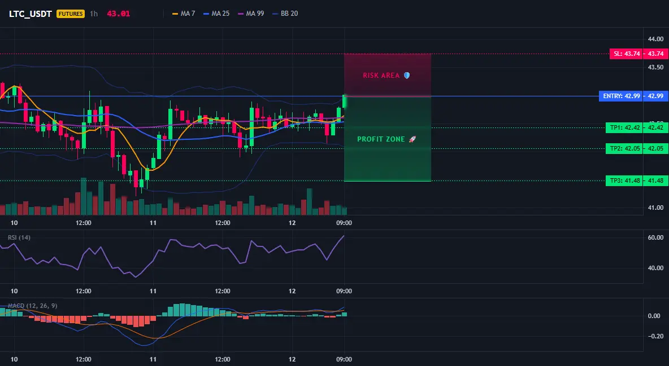The height and width of the screenshot is (366, 669).
Task: Click the 09:00 label under the price chart
Action: tap(344, 223)
